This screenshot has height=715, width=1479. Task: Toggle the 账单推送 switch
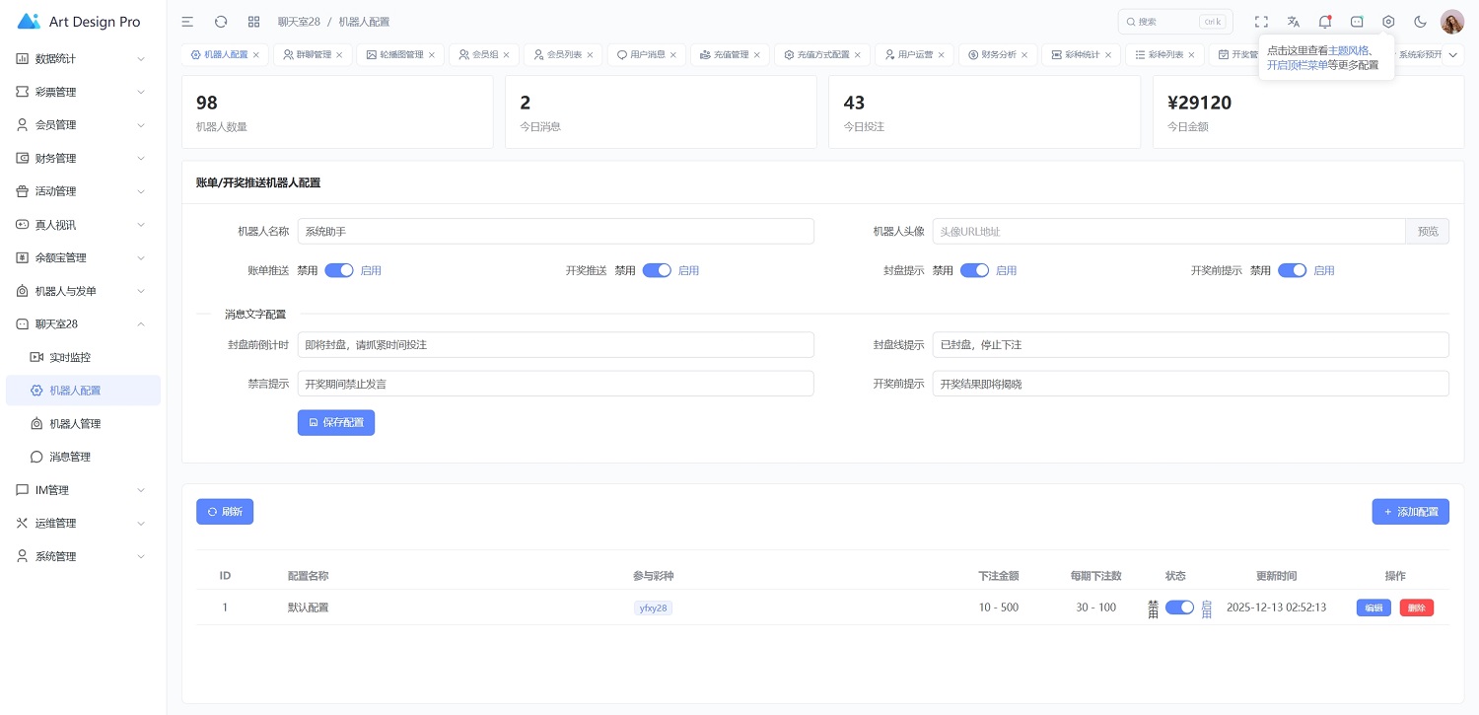(x=339, y=270)
